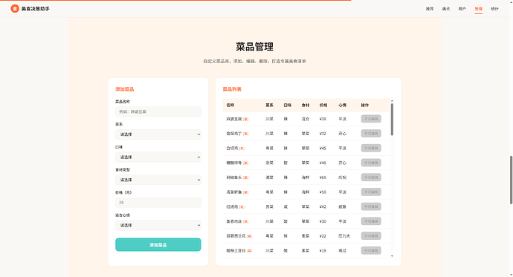Open the 推荐 navigation tab
The height and width of the screenshot is (277, 513).
(x=430, y=9)
